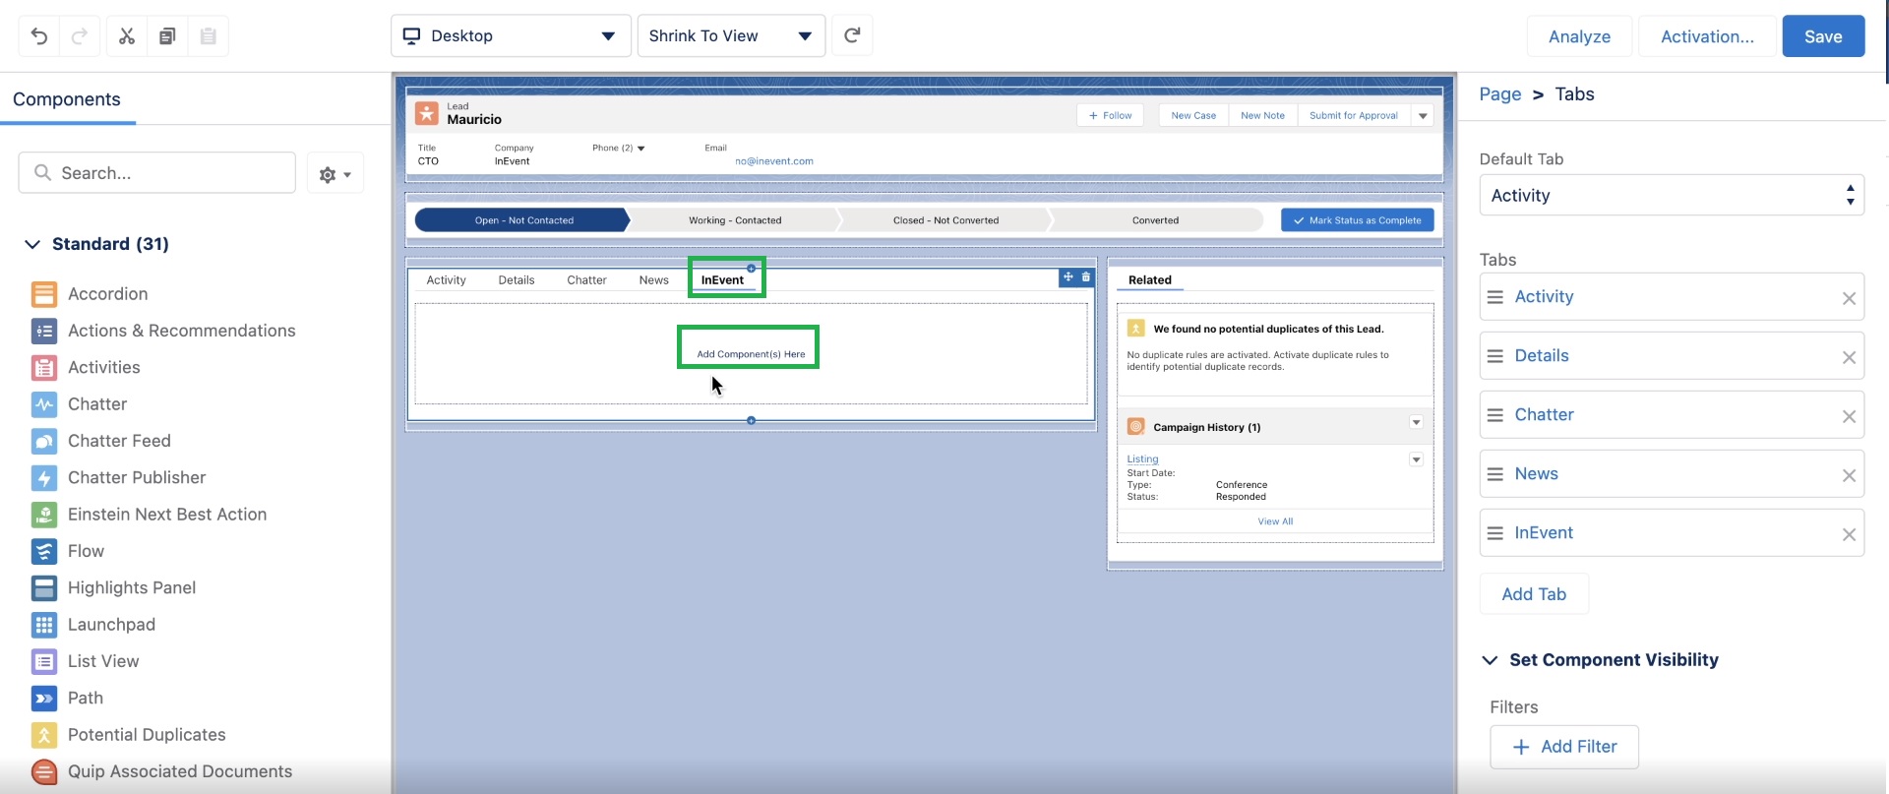Click the Add Component(s) Here drop zone
Image resolution: width=1889 pixels, height=794 pixels.
tap(751, 354)
